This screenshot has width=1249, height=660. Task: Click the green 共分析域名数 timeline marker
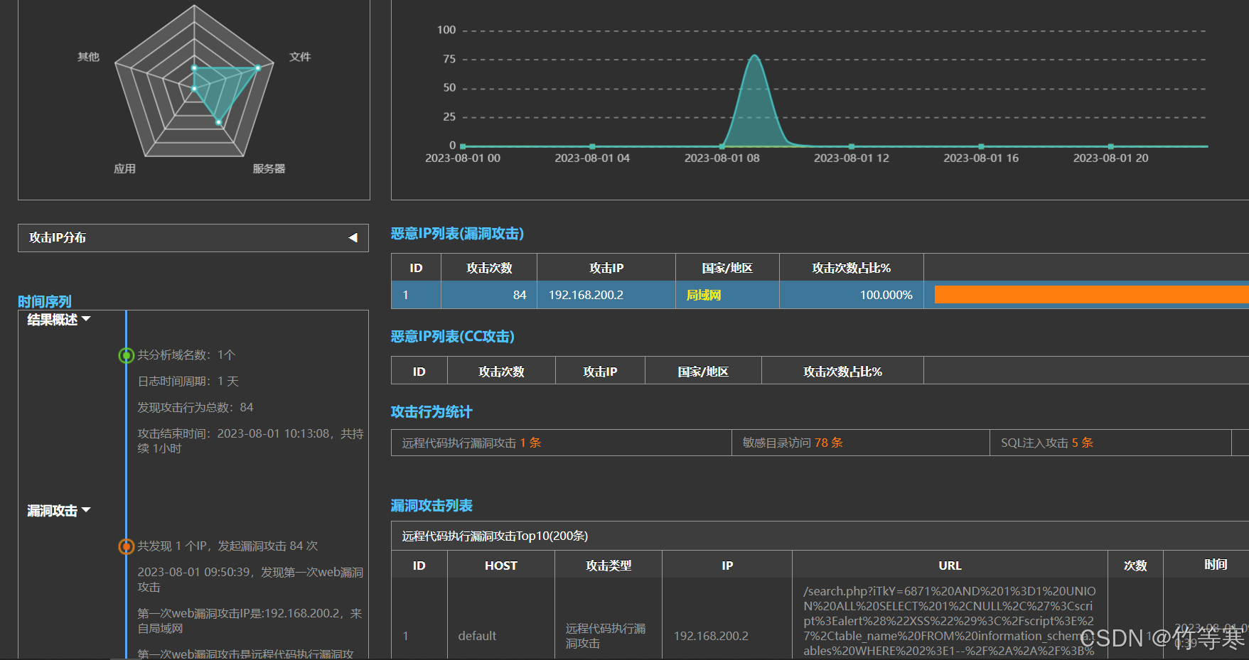click(x=126, y=355)
